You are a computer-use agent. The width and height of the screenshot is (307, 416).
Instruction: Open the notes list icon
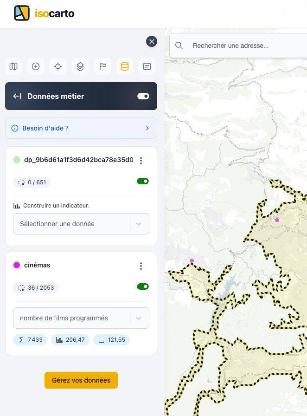(x=147, y=66)
